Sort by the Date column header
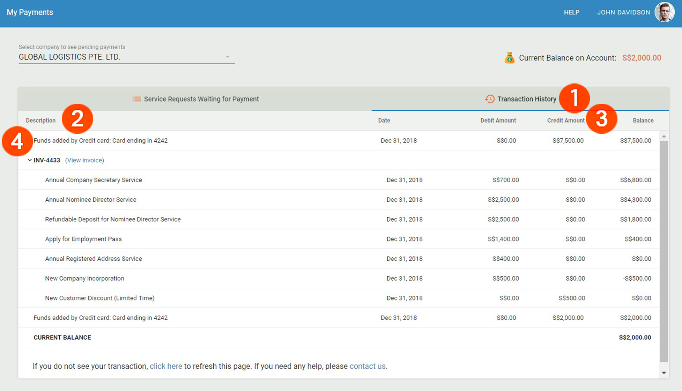 tap(384, 120)
